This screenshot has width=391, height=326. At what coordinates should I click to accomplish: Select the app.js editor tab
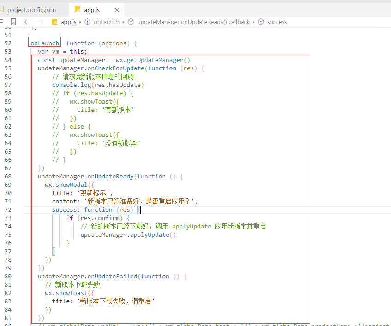point(96,10)
